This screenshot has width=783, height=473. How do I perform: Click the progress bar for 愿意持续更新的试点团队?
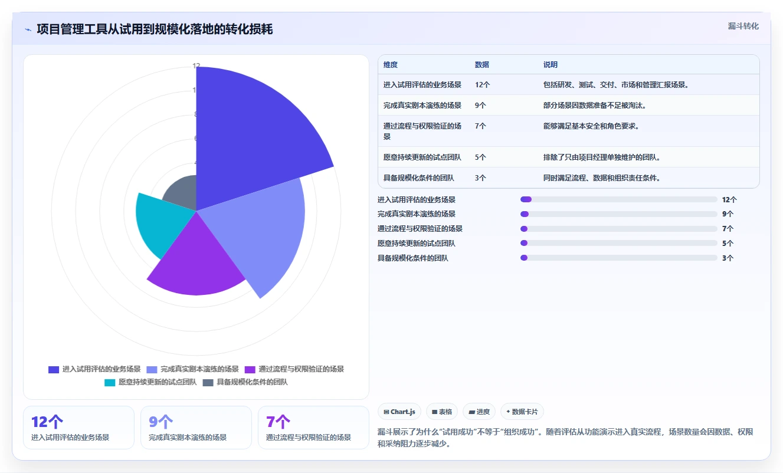[x=619, y=243]
